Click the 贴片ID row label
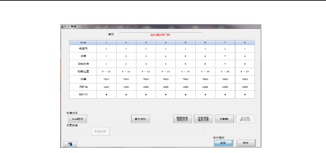This screenshot has height=153, width=326. pos(83,94)
